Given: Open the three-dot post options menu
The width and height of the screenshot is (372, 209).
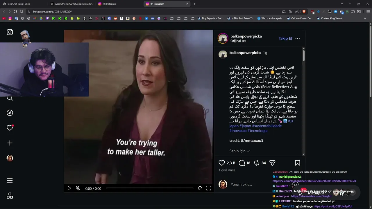Looking at the screenshot, I should coord(298,38).
